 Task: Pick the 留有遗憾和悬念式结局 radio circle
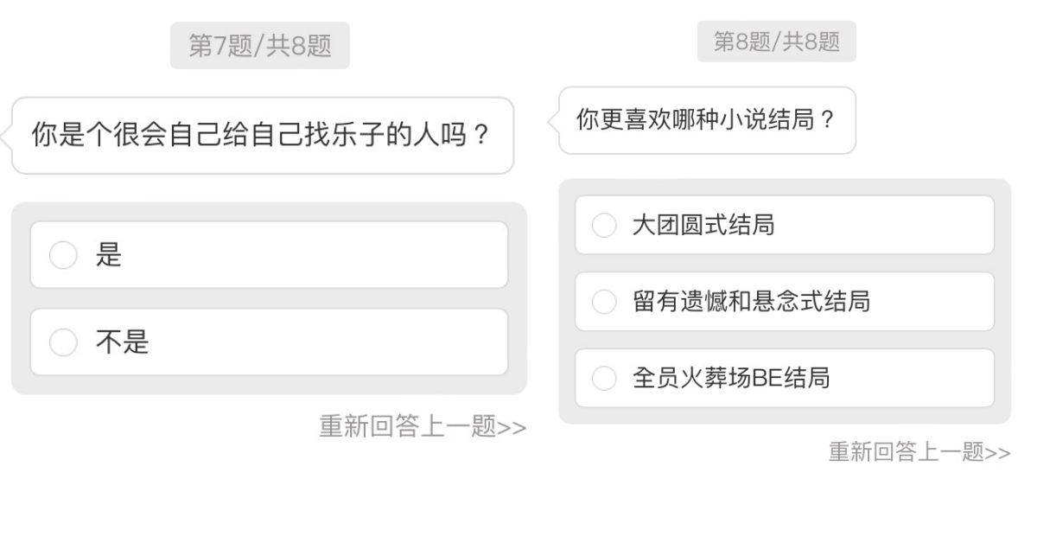pos(603,302)
